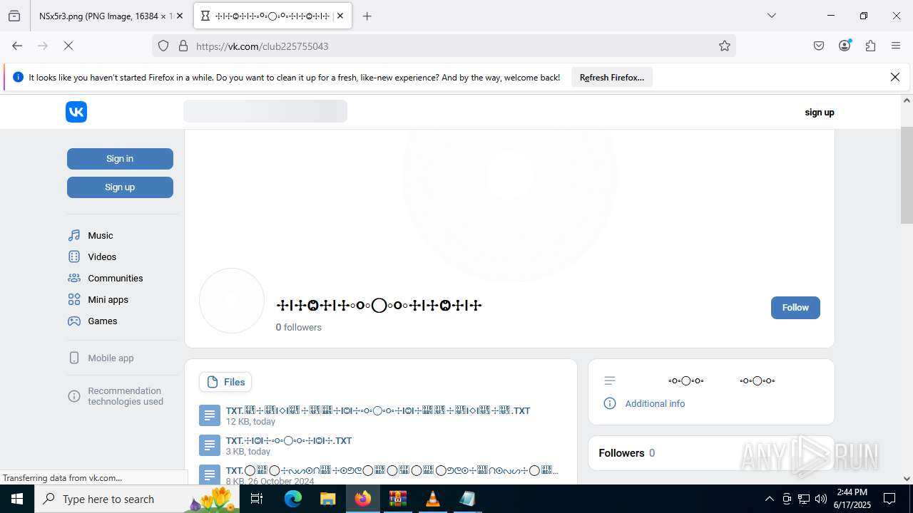Image resolution: width=913 pixels, height=513 pixels.
Task: Open the Extensions puzzle icon
Action: (870, 46)
